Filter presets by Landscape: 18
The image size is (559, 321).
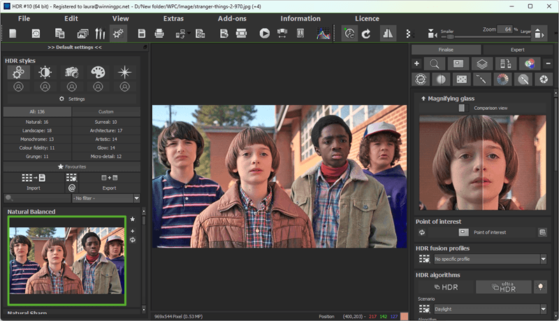37,131
